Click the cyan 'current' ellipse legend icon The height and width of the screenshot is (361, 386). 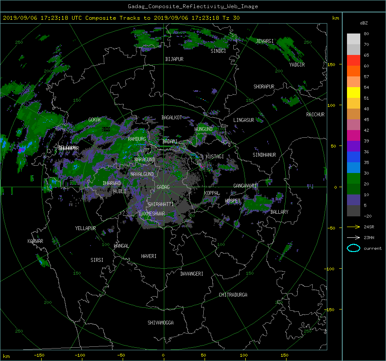[353, 248]
